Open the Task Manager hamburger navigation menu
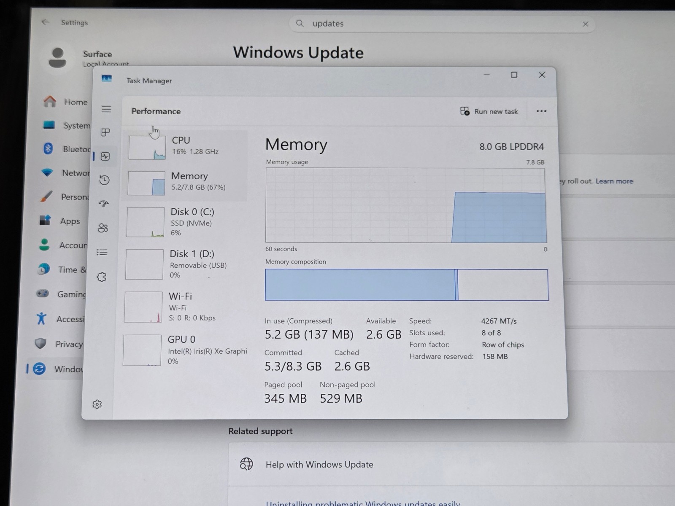This screenshot has height=506, width=675. pyautogui.click(x=106, y=109)
